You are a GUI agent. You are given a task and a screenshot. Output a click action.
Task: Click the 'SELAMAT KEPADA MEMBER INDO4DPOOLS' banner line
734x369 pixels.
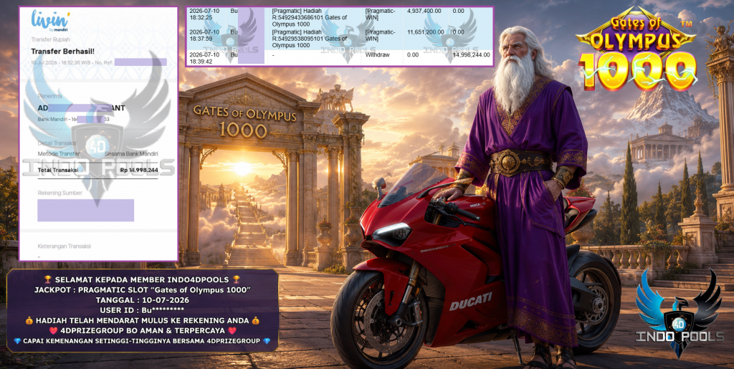pos(143,279)
